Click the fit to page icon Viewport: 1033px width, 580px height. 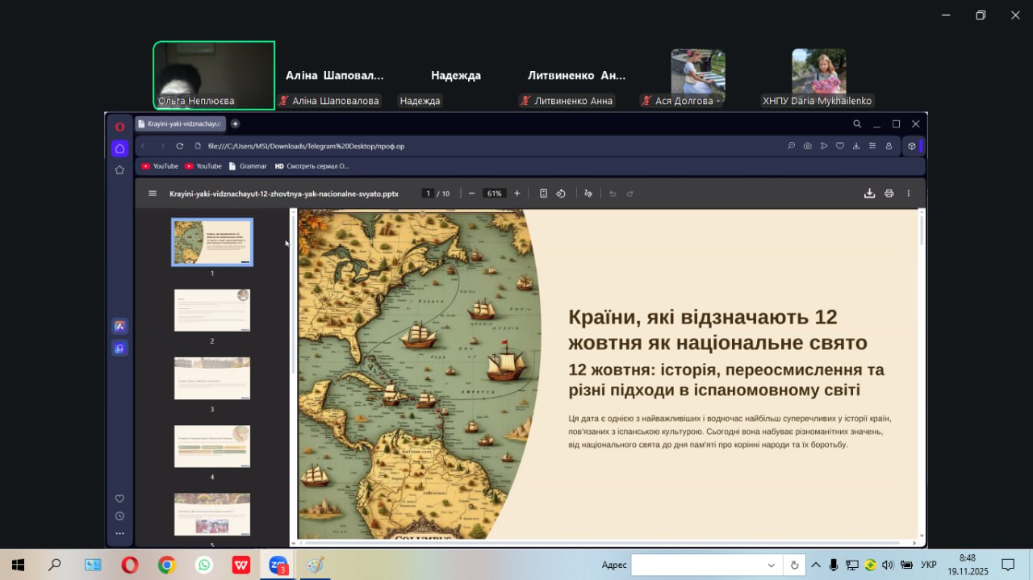click(543, 194)
